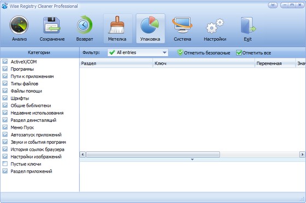Click horizontal scrollbar left arrow

(x=83, y=155)
